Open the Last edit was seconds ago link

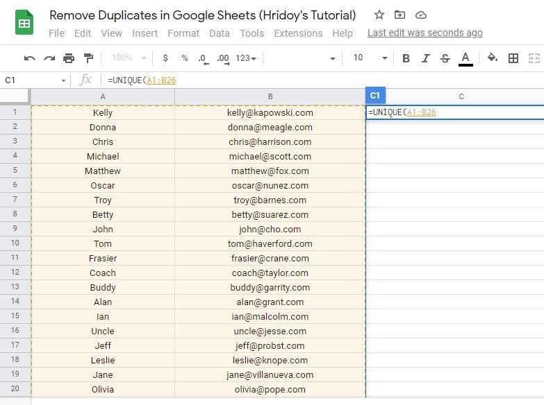coord(425,33)
